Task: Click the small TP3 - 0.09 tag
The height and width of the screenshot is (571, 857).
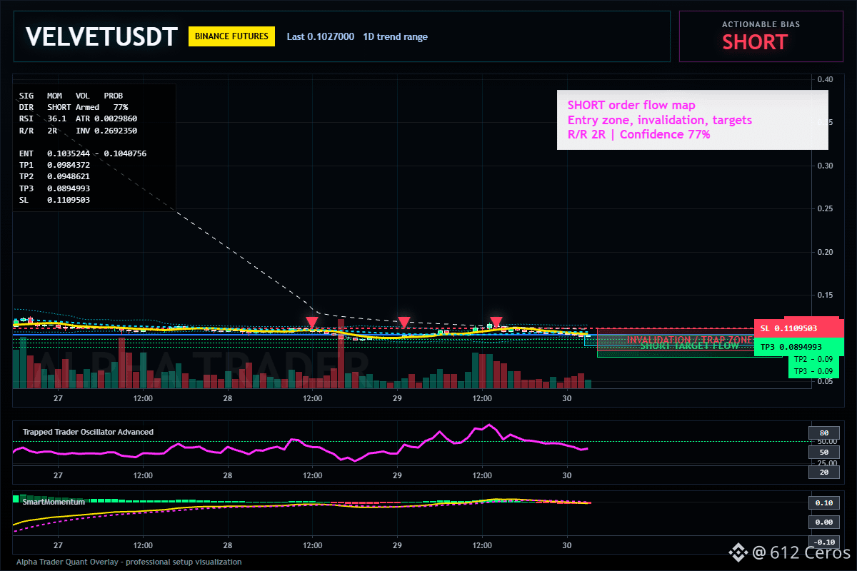Action: pos(813,371)
